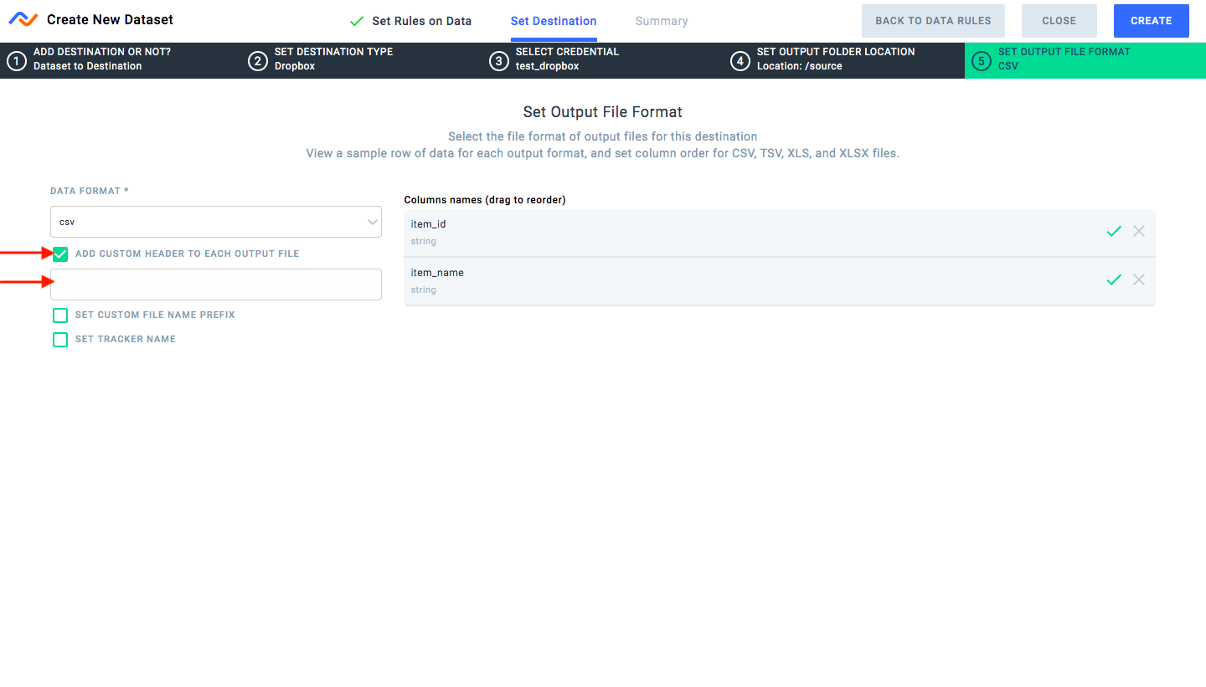The image size is (1206, 687).
Task: Click the step 1 circle icon
Action: [x=16, y=61]
